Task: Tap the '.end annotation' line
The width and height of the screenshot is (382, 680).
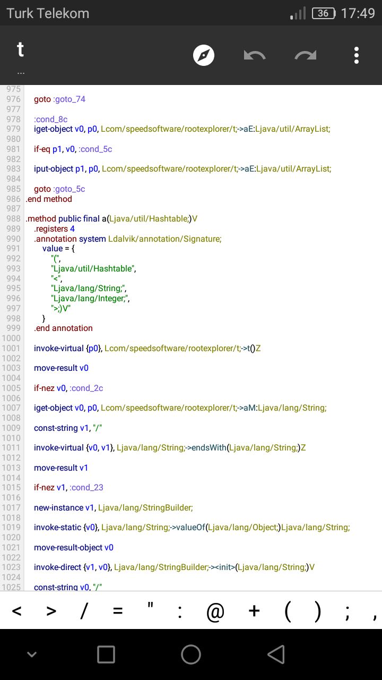Action: 63,328
